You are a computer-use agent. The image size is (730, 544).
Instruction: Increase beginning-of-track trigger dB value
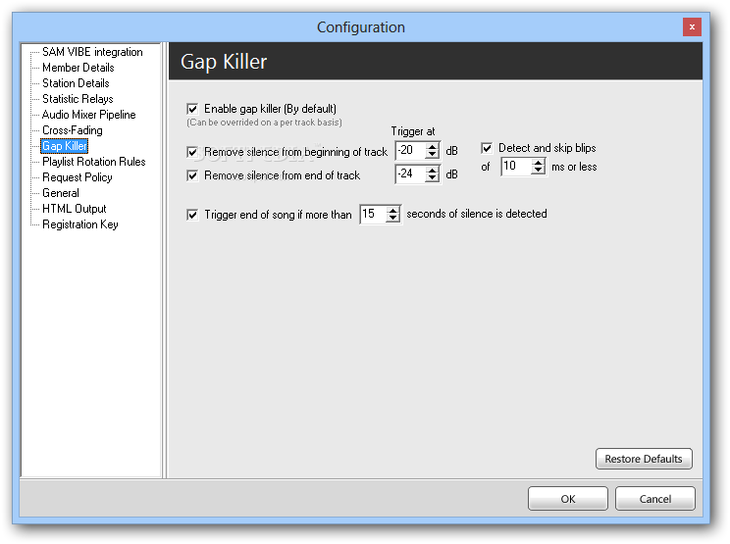coord(433,146)
